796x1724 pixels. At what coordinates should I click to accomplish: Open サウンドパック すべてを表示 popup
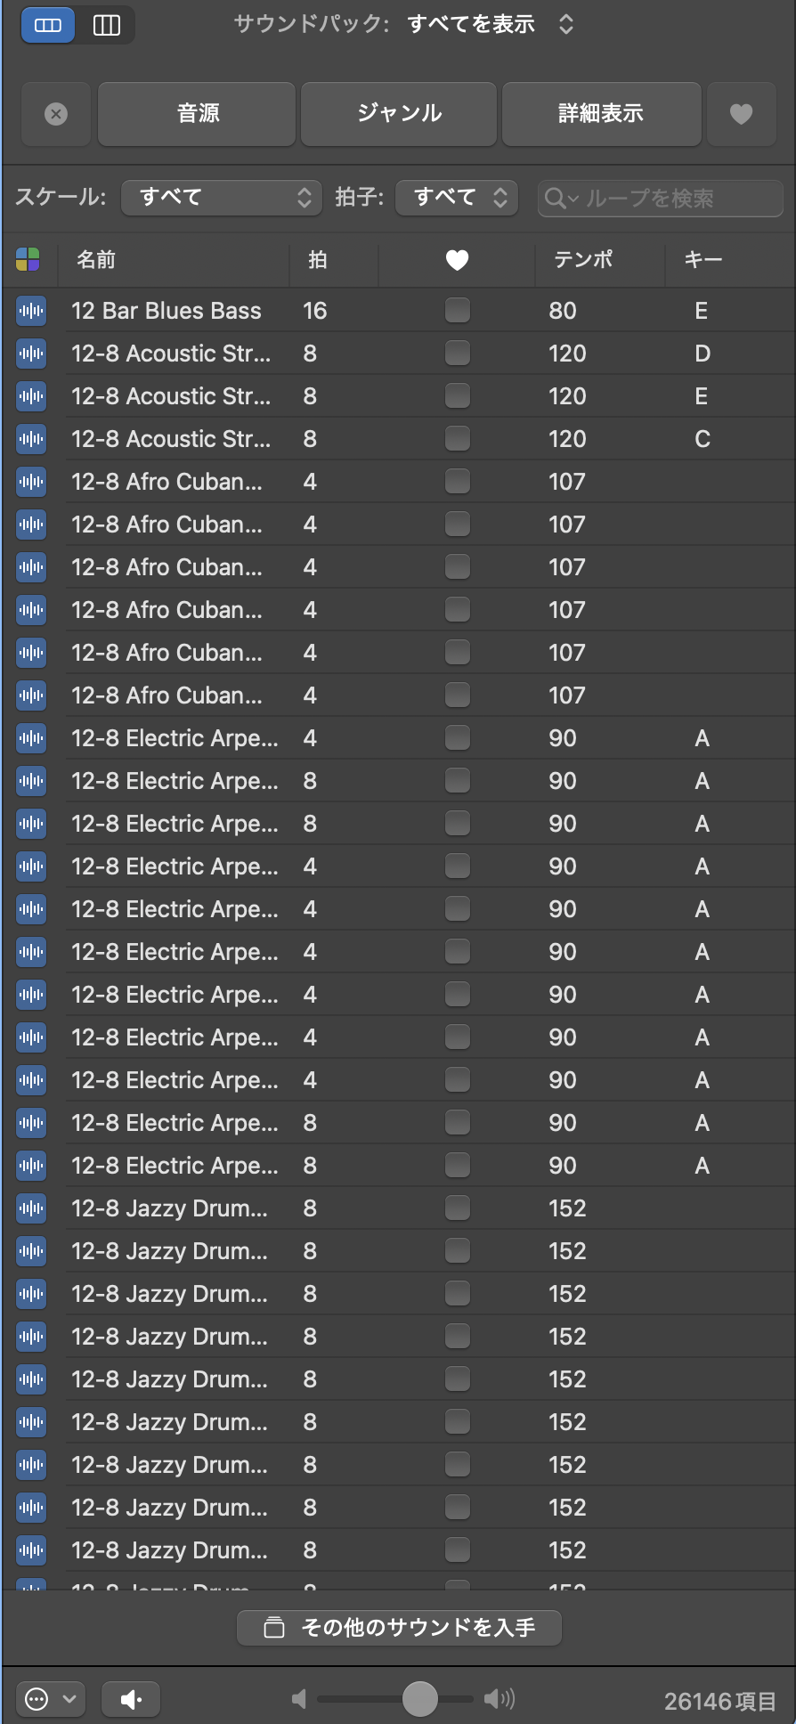click(x=490, y=24)
